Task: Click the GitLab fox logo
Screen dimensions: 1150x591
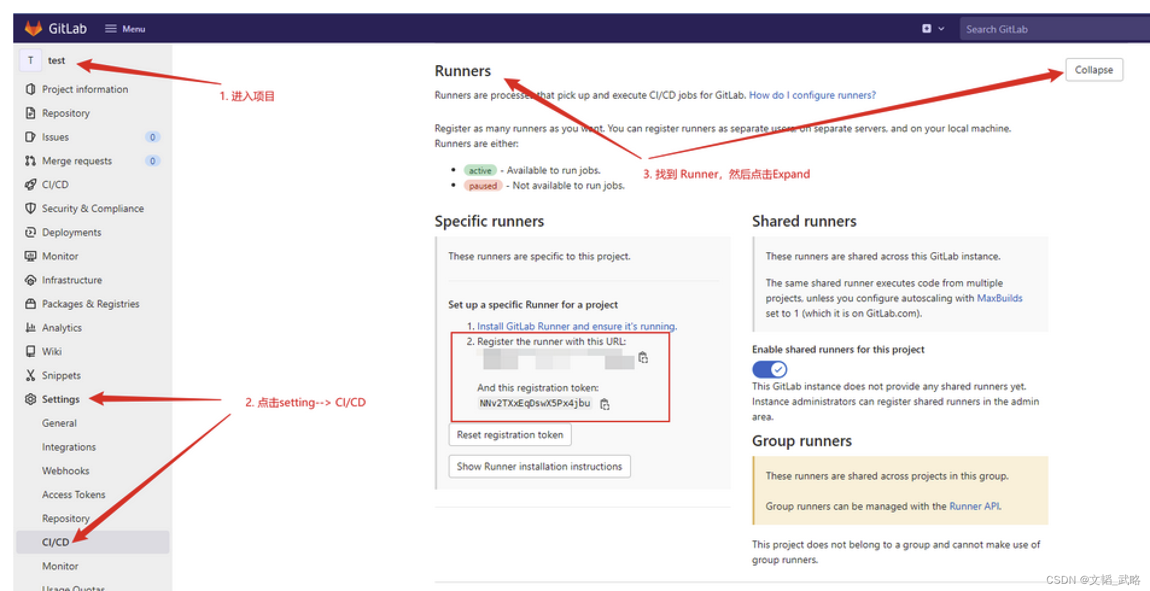Action: coord(33,28)
